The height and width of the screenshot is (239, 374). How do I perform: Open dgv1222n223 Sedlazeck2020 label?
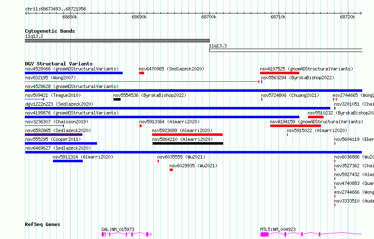(x=59, y=104)
